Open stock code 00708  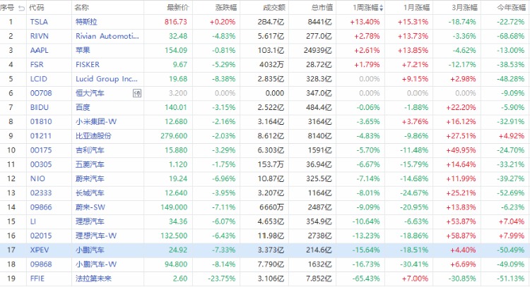[x=41, y=93]
